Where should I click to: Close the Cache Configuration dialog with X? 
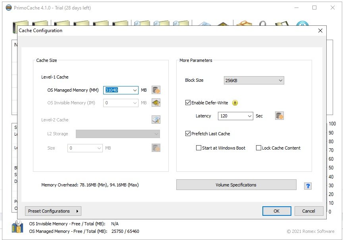320,31
